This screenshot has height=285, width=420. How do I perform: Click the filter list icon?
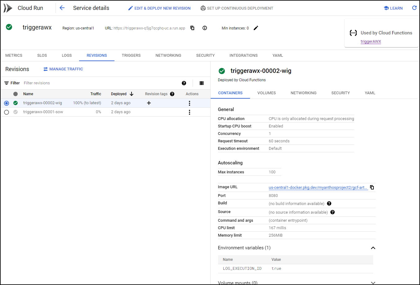coord(7,83)
